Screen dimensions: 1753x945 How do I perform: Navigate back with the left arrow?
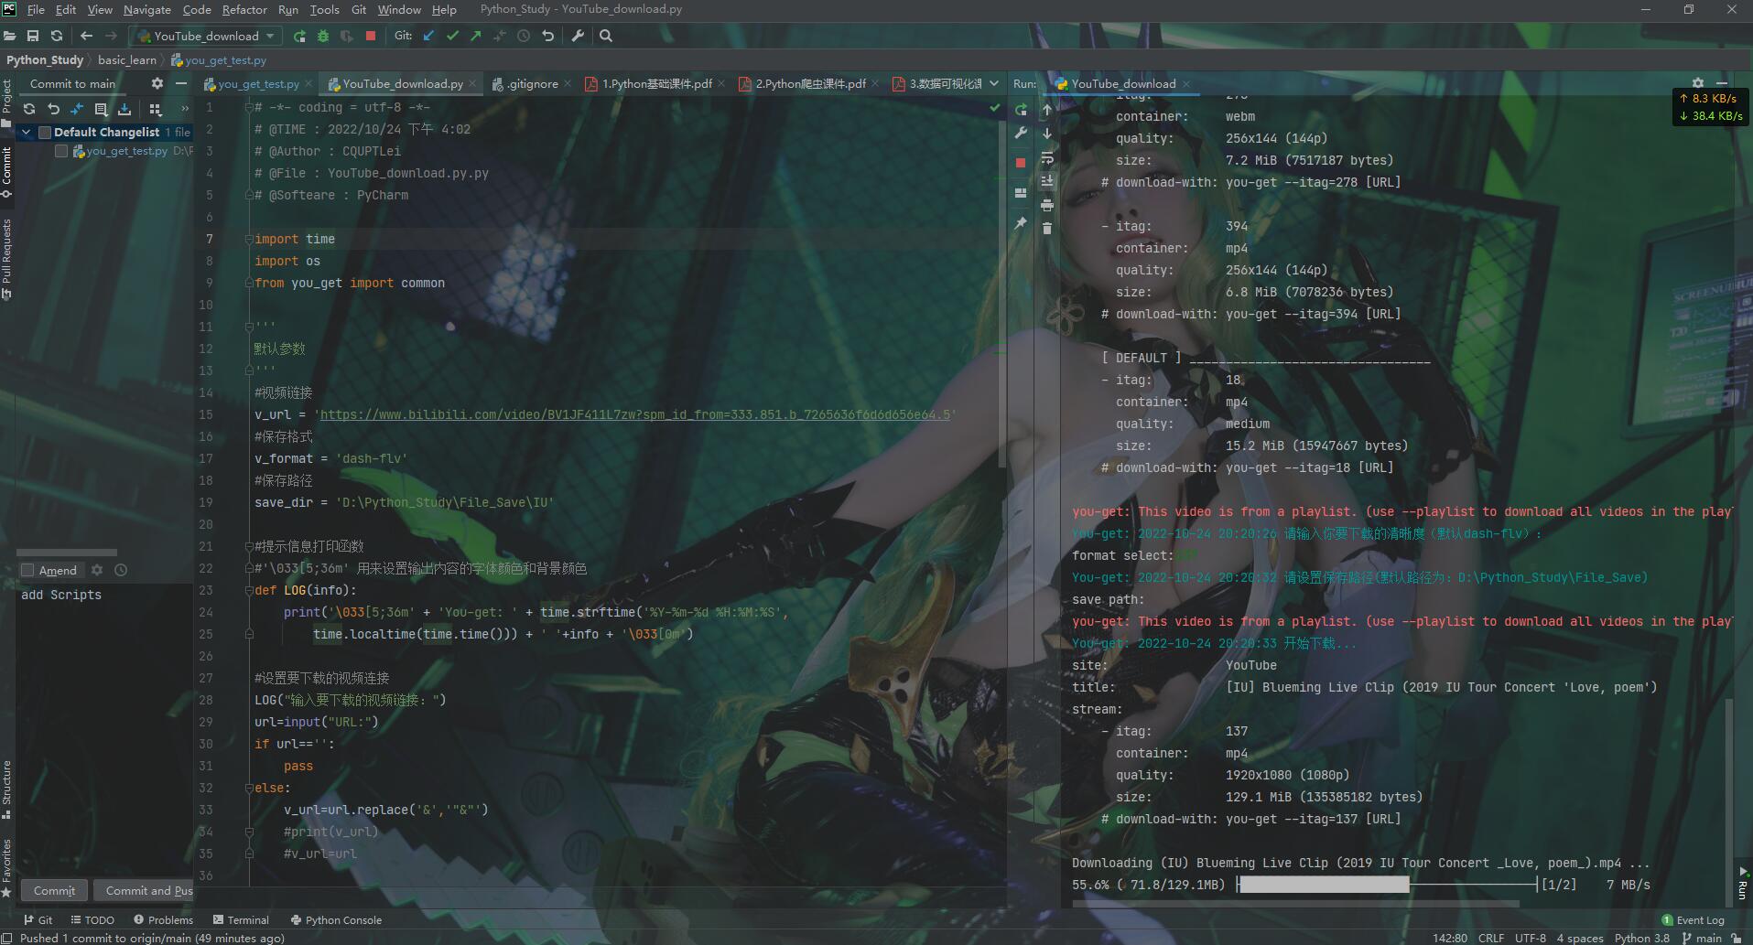[x=86, y=36]
